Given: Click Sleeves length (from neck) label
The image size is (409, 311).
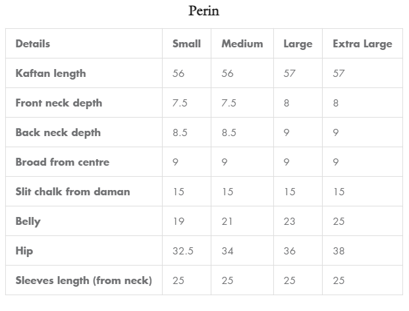Looking at the screenshot, I should (84, 281).
